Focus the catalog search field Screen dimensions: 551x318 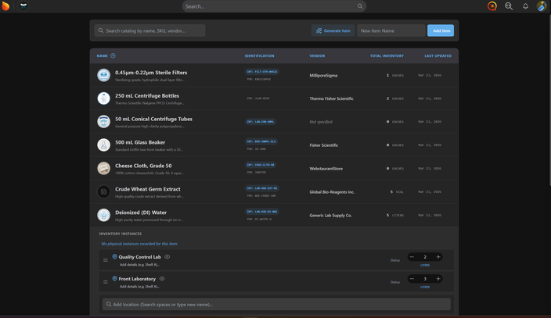pyautogui.click(x=149, y=30)
